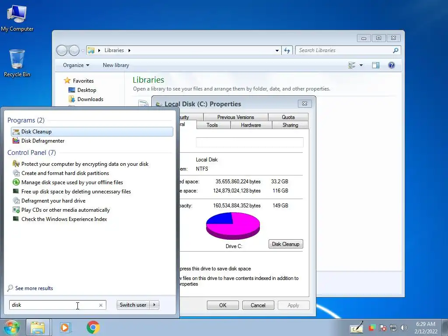Launch Google Chrome from taskbar

93,327
